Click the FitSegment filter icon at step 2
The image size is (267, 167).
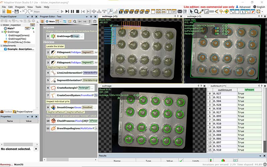[53, 52]
